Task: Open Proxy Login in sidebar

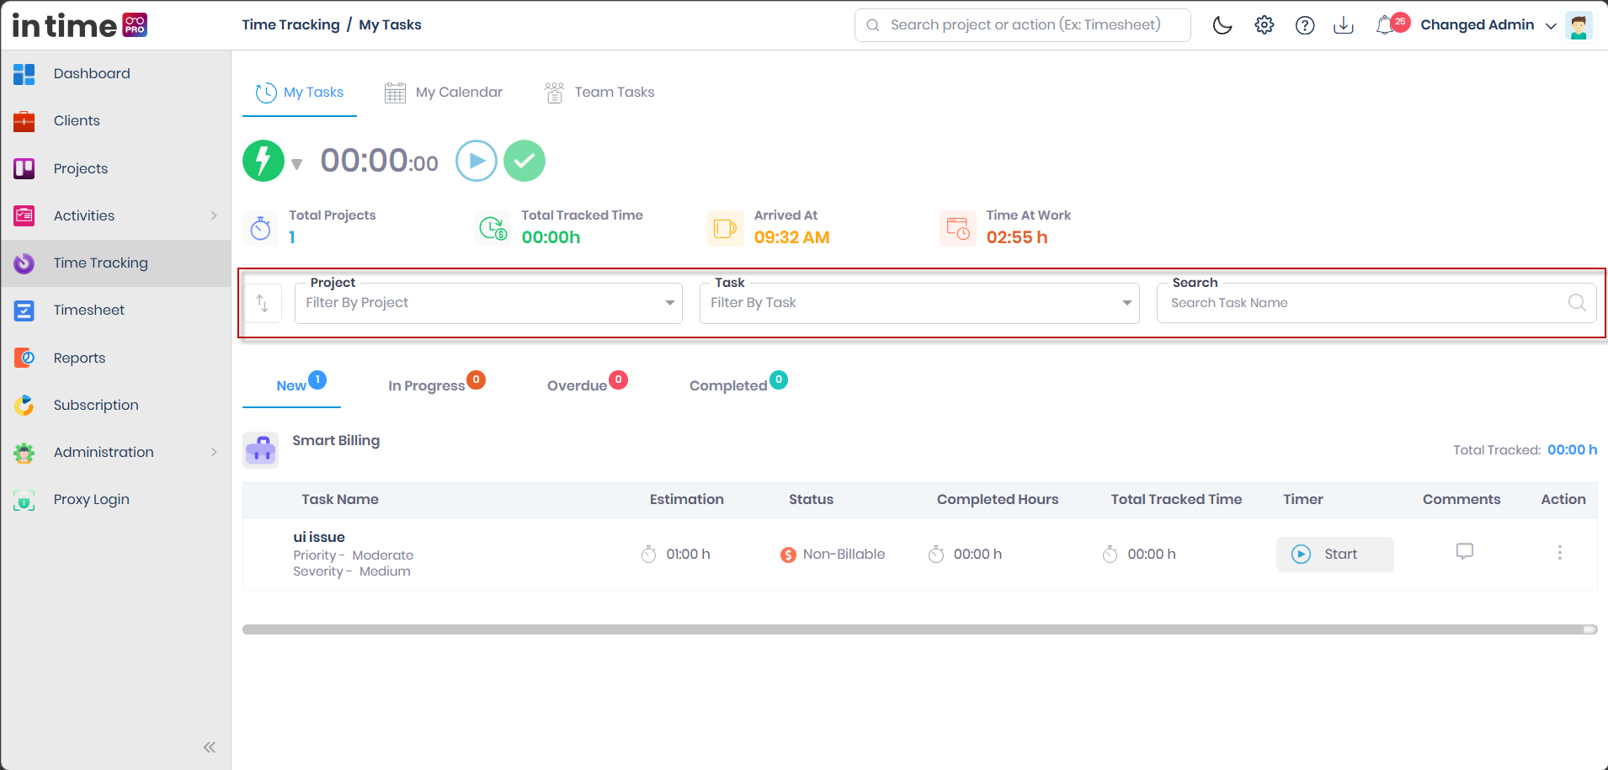Action: click(116, 499)
